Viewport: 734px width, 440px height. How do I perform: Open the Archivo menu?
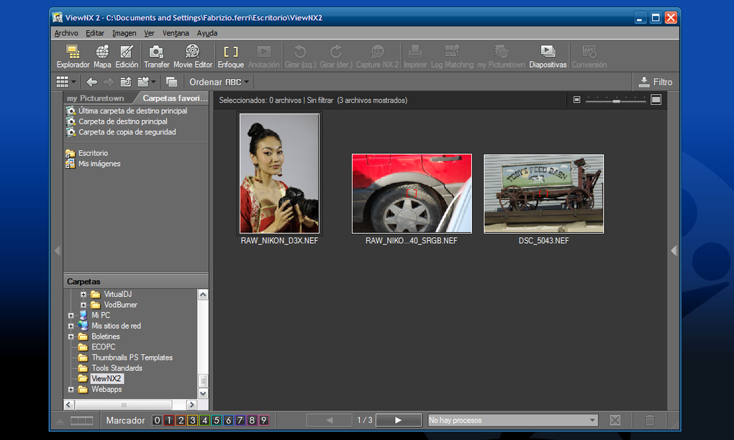(66, 33)
